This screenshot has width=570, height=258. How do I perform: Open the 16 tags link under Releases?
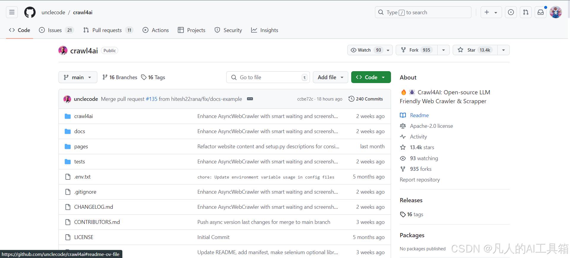[412, 214]
